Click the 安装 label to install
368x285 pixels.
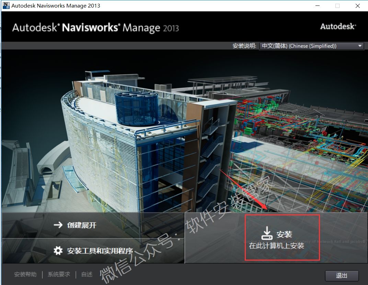pyautogui.click(x=284, y=234)
